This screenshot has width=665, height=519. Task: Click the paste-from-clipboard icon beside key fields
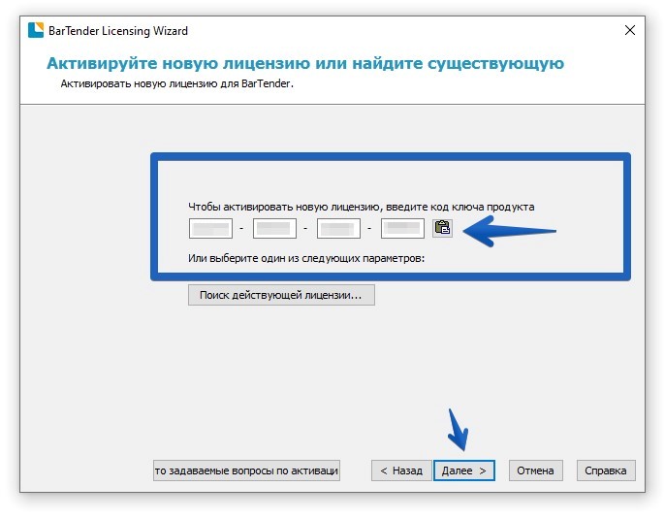click(x=442, y=229)
